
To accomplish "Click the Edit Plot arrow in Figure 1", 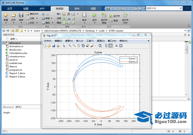I will (64, 46).
